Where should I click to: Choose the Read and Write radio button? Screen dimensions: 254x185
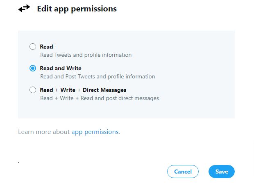pos(33,68)
